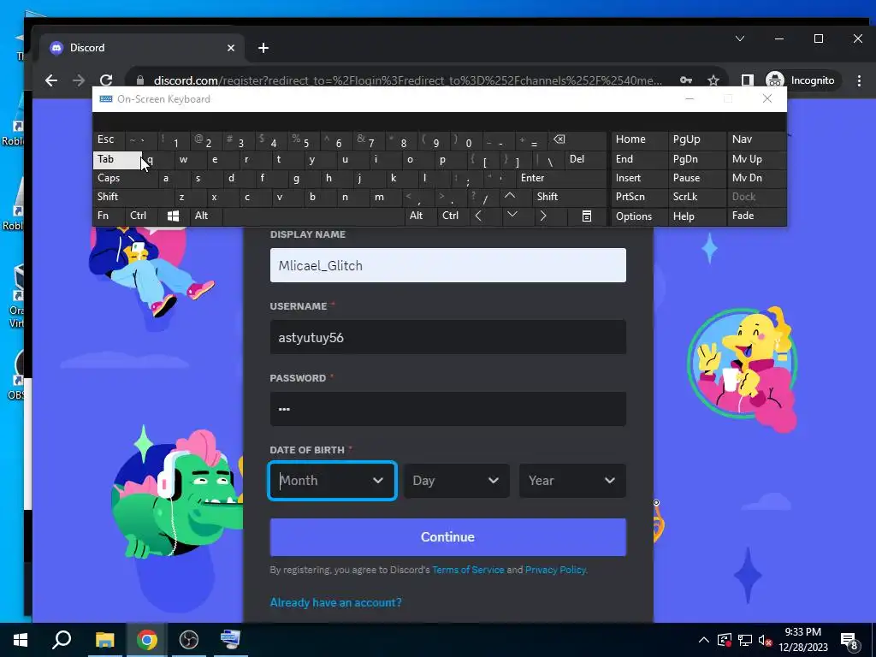The height and width of the screenshot is (657, 876).
Task: Reload the Discord page
Action: [x=106, y=80]
